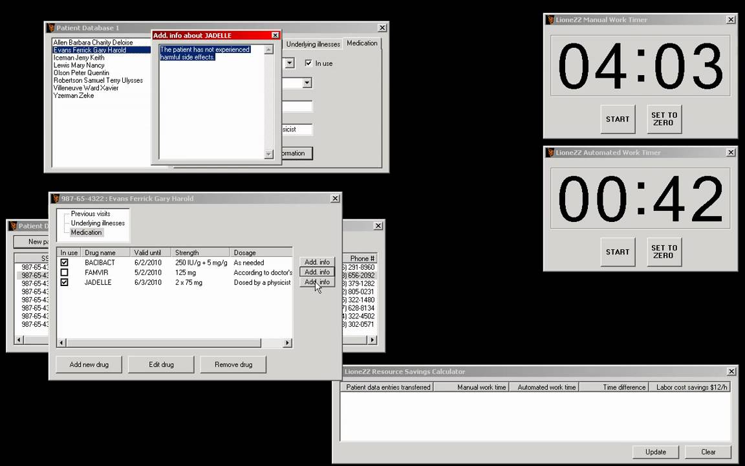The image size is (745, 466).
Task: Click the Drug name column header
Action: coord(105,252)
